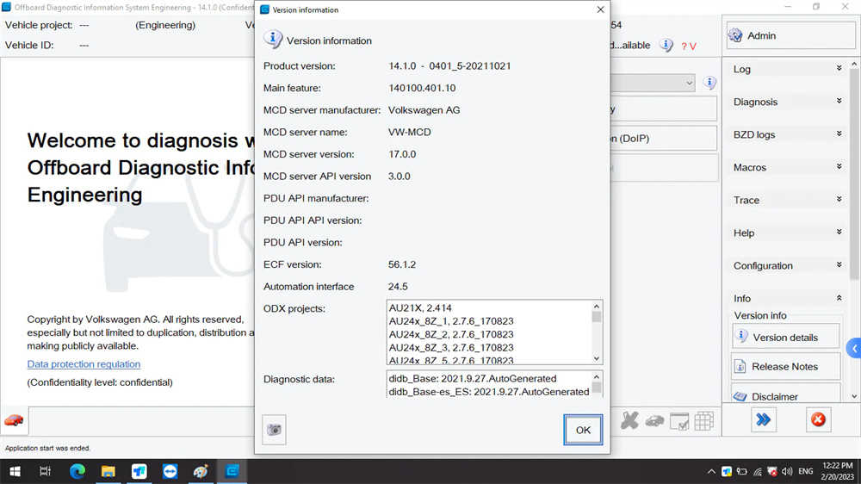The height and width of the screenshot is (484, 861).
Task: Click the MCD server name VW-MCD
Action: 409,132
